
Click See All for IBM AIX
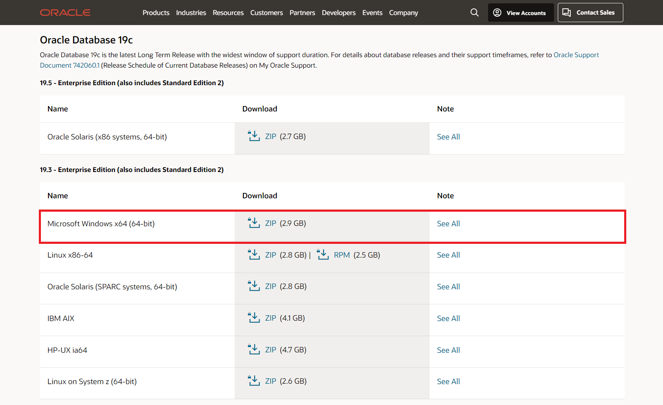448,319
